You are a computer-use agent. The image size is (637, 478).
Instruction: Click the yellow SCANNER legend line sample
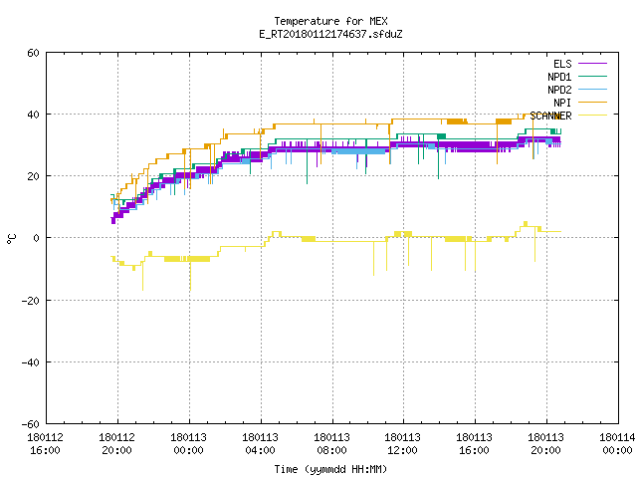tap(592, 116)
